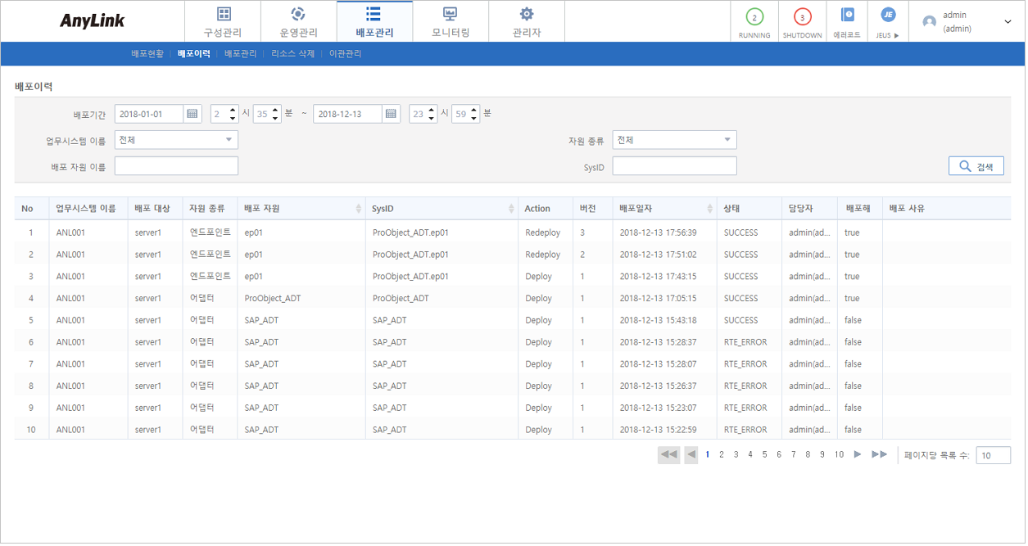Toggle sorting on the 배포일자 column
Screen dimensions: 1028x546
point(709,208)
